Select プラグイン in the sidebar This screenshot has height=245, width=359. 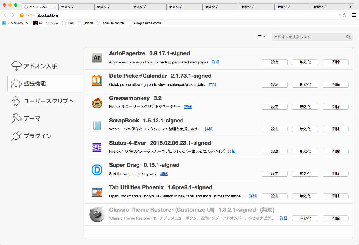tap(46, 136)
